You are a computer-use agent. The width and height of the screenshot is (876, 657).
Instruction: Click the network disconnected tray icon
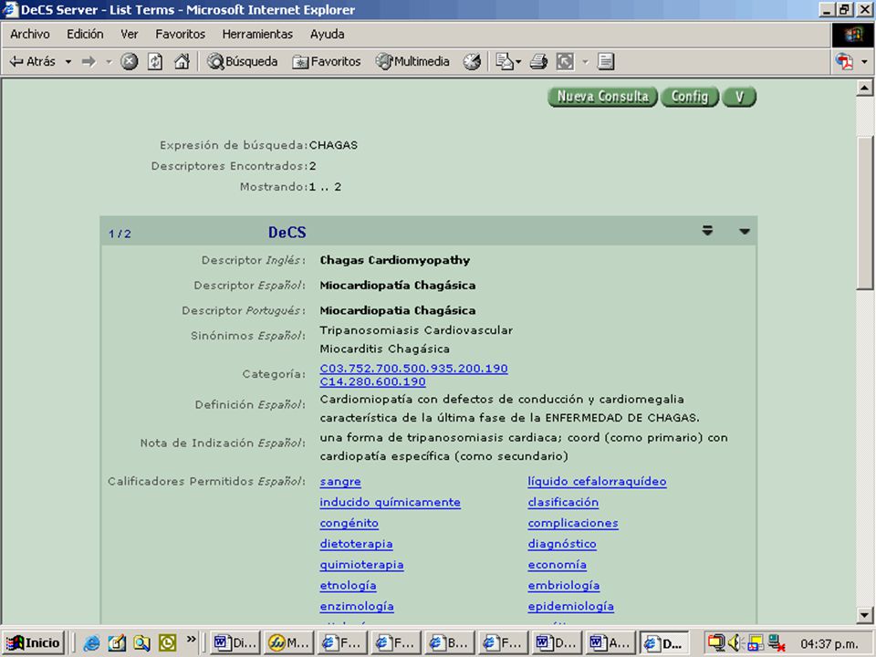pyautogui.click(x=776, y=643)
